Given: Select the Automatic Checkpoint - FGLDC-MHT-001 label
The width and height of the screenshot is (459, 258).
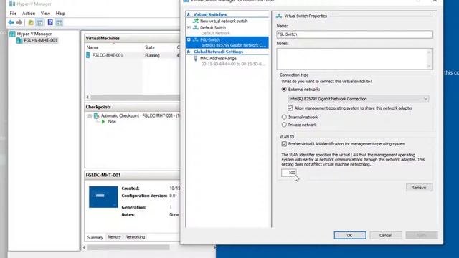Looking at the screenshot, I should [140, 116].
